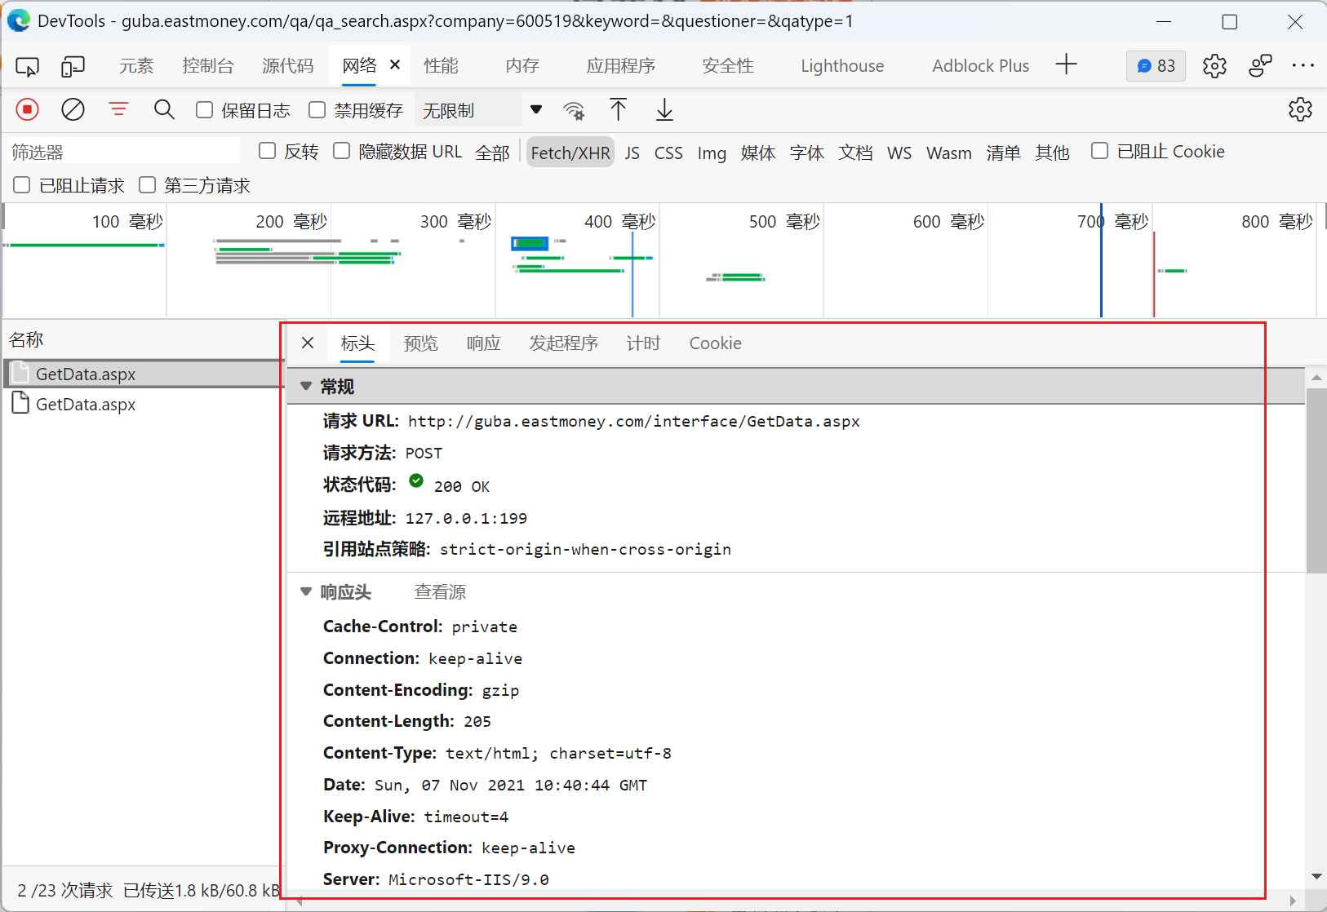The width and height of the screenshot is (1327, 912).
Task: Select the first GetData.aspx request
Action: [144, 374]
